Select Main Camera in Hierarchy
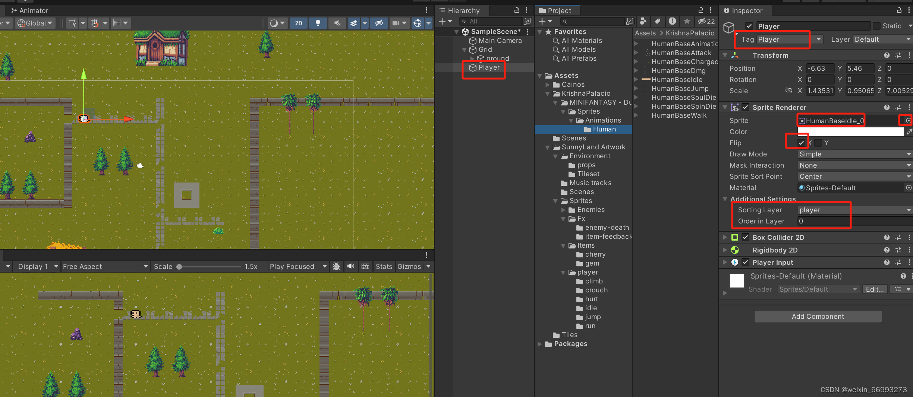The width and height of the screenshot is (913, 397). tap(500, 41)
